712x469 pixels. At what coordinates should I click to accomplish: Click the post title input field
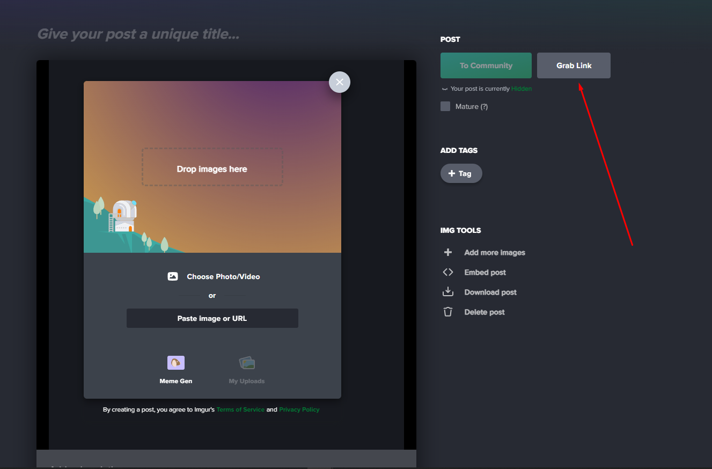click(138, 34)
